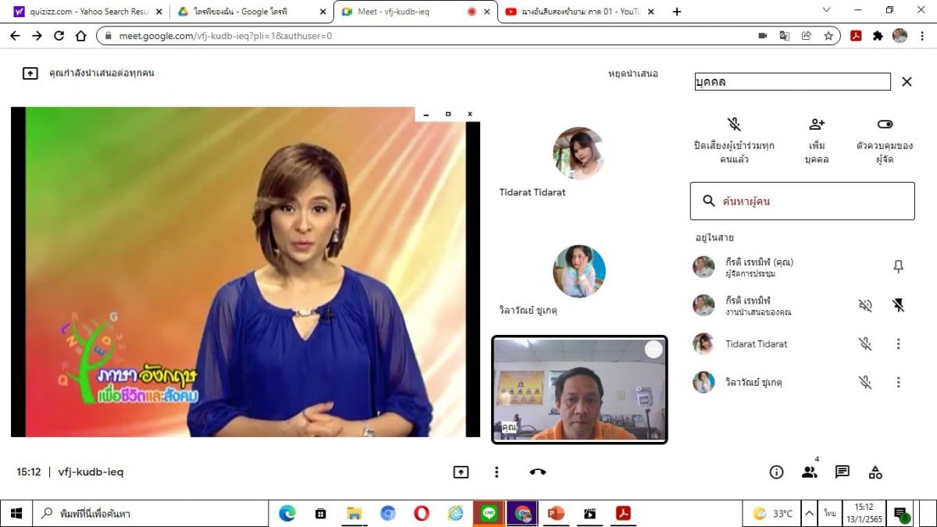The width and height of the screenshot is (937, 527).
Task: Pin กีรติ เรทมิฬ (คุณ) to the screen
Action: pyautogui.click(x=898, y=267)
